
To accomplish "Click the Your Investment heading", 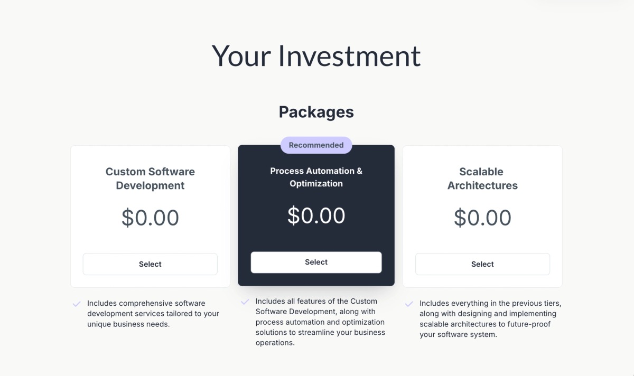I will tap(316, 56).
